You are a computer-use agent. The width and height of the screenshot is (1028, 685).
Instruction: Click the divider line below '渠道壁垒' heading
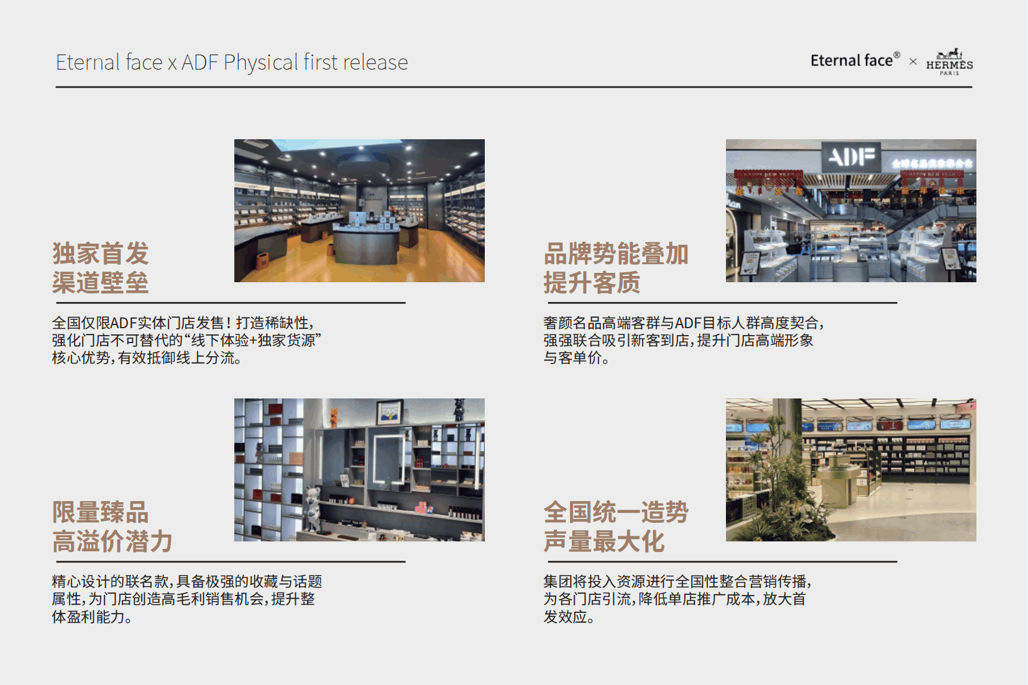click(x=231, y=303)
